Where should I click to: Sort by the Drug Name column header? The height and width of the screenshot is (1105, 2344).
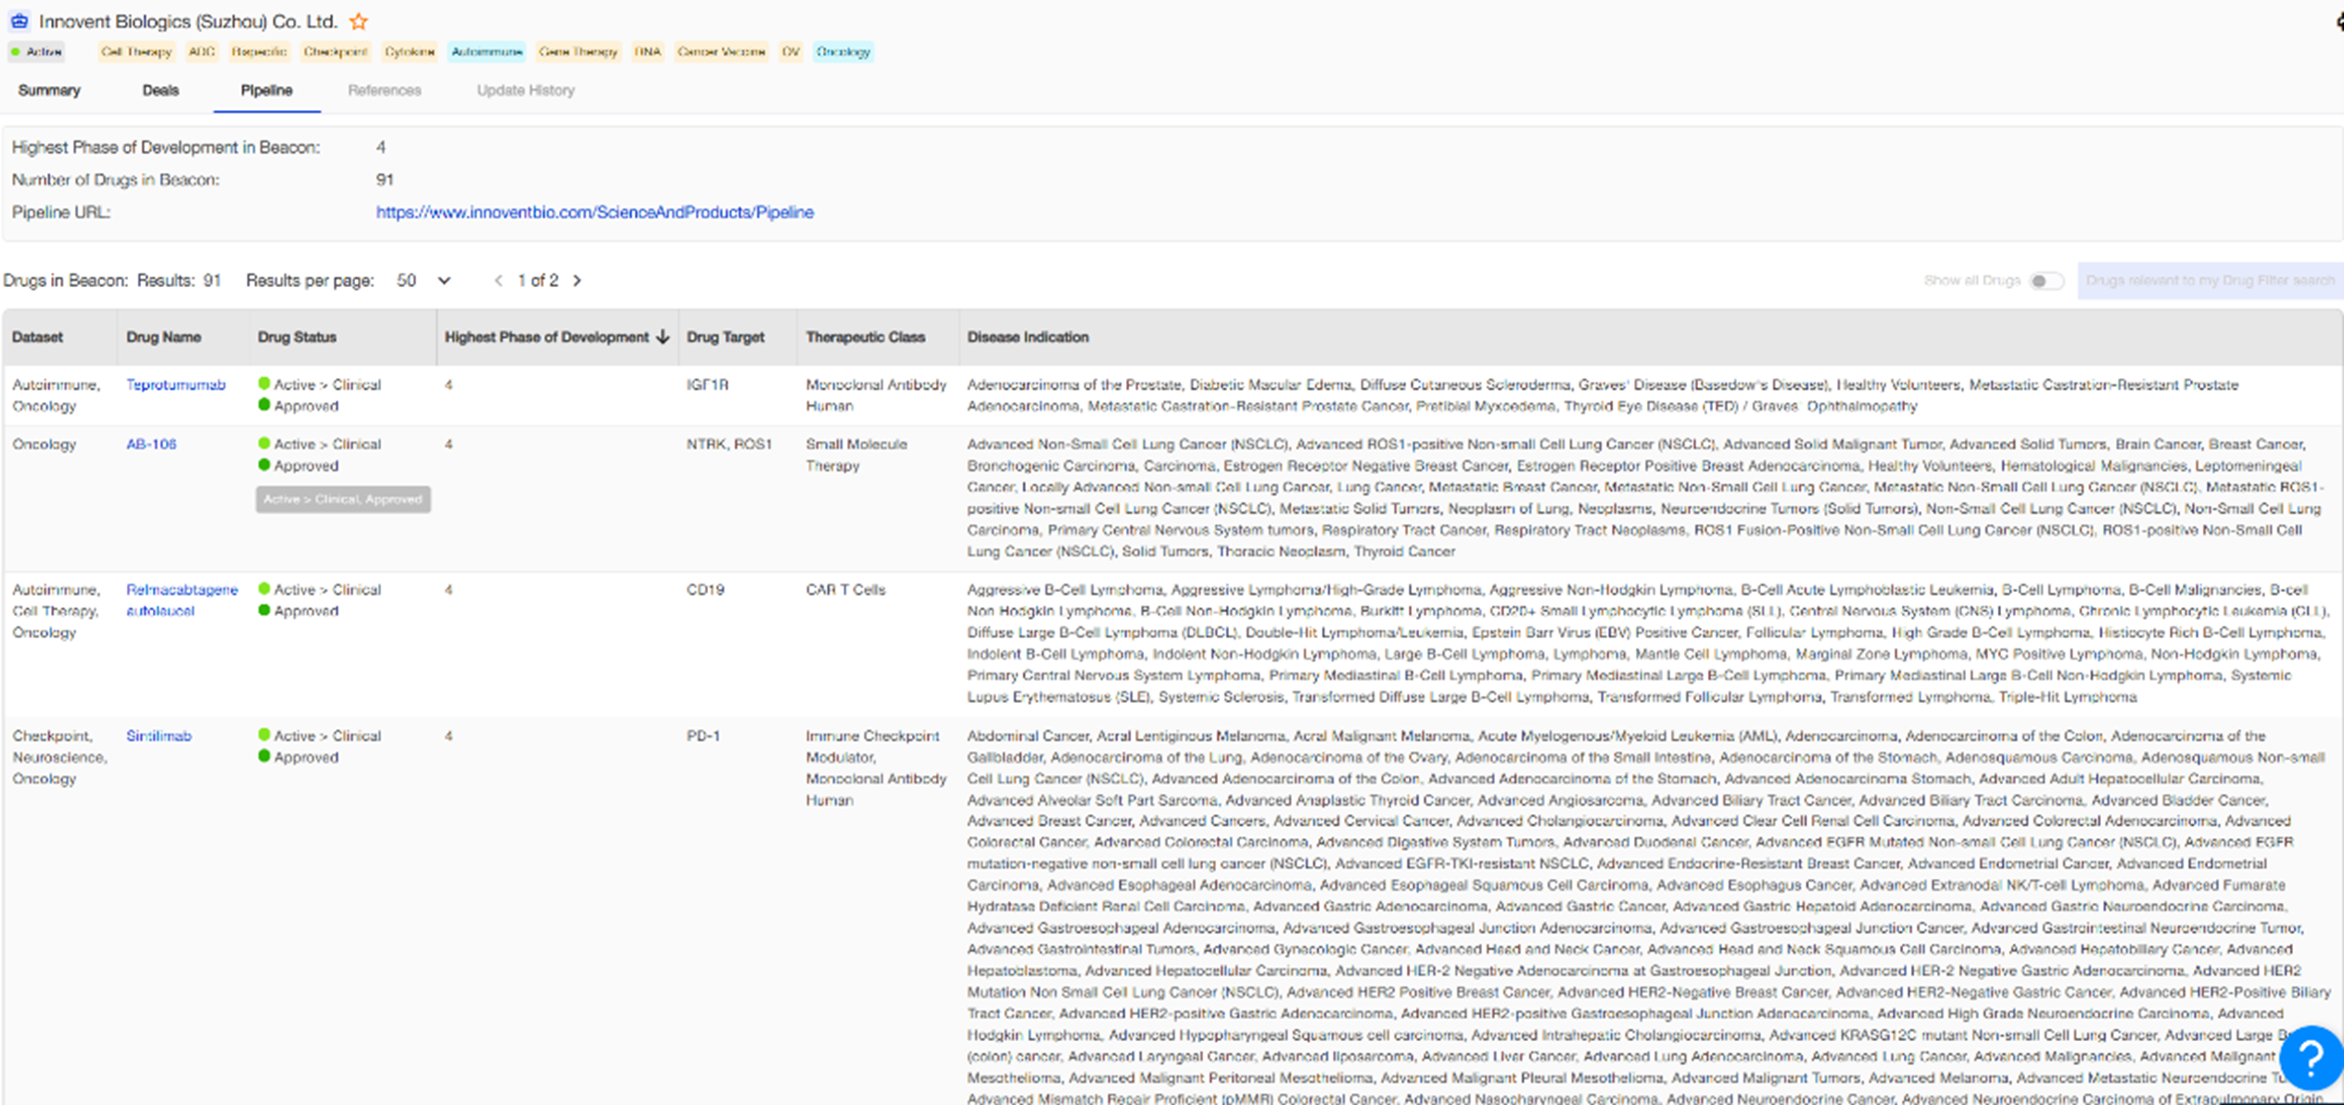pyautogui.click(x=163, y=337)
